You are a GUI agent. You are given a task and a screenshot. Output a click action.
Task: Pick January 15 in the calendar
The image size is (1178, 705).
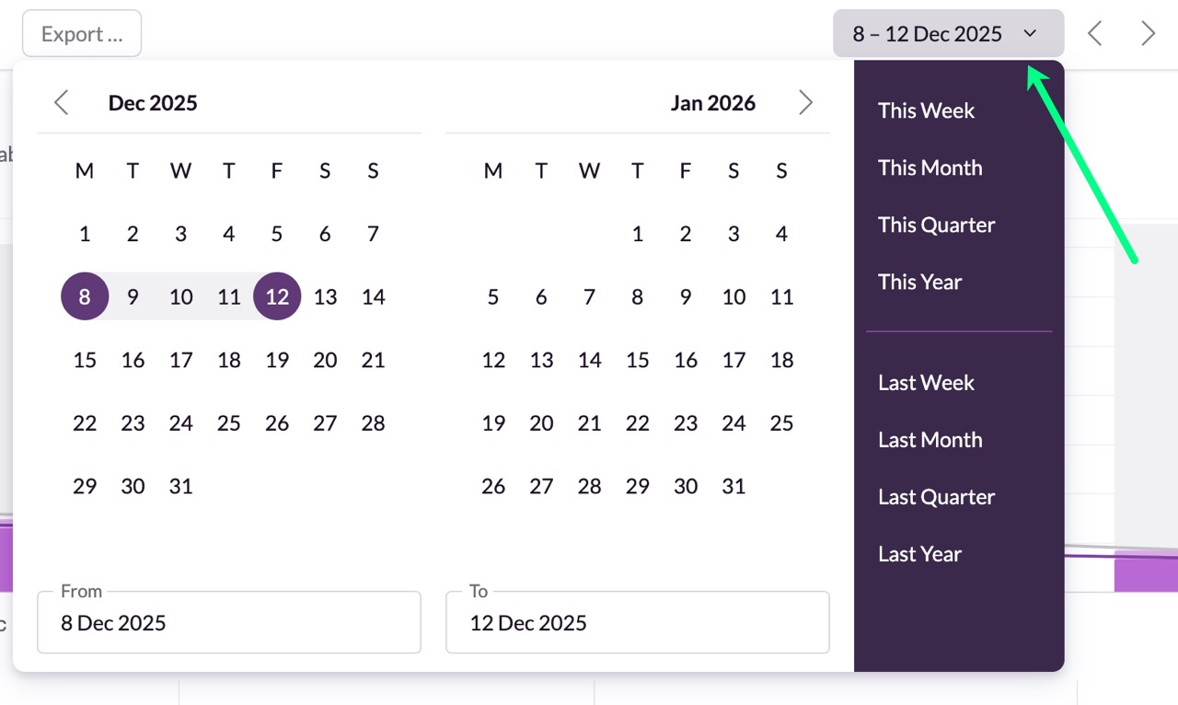pos(638,360)
